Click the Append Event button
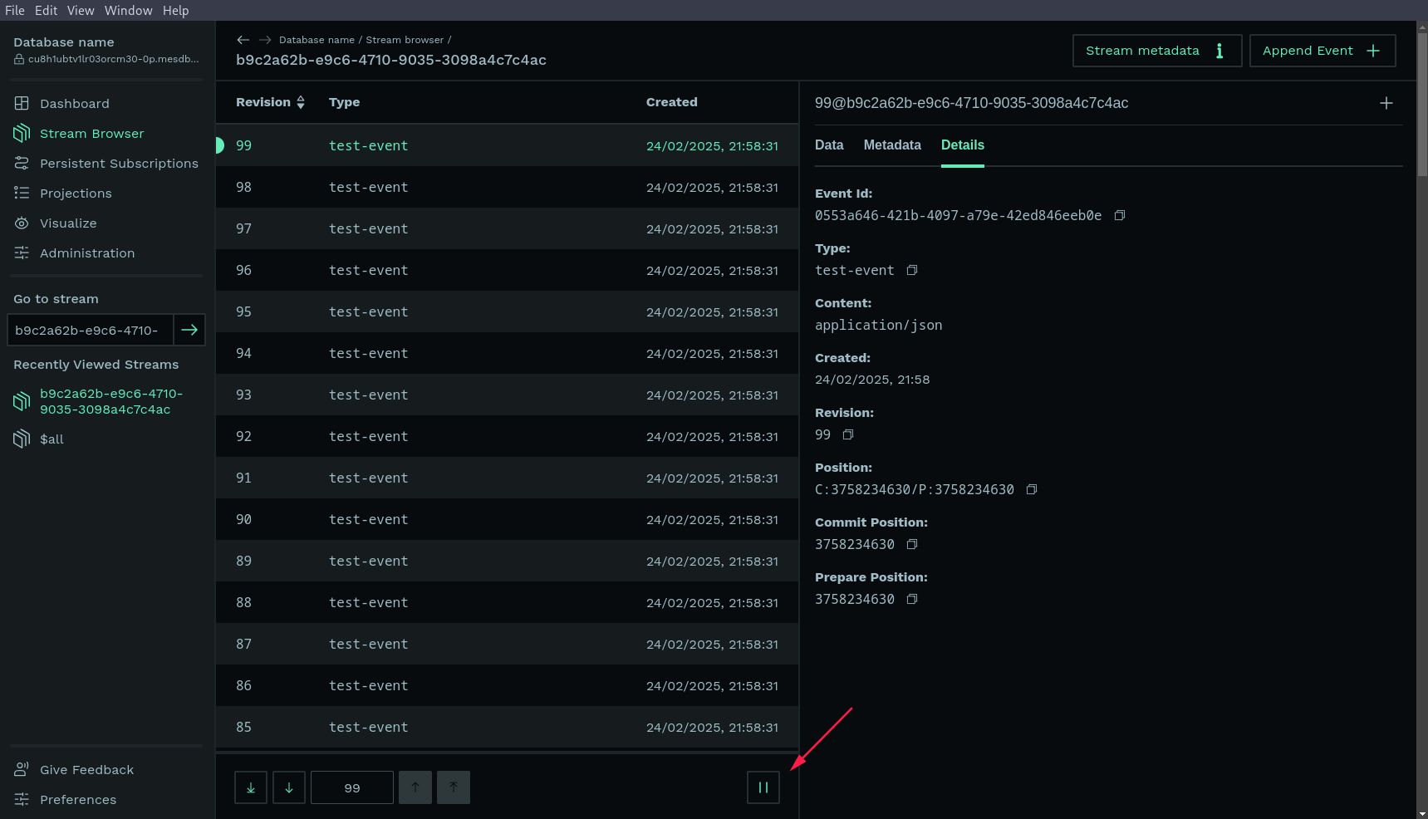1428x819 pixels. coord(1322,51)
